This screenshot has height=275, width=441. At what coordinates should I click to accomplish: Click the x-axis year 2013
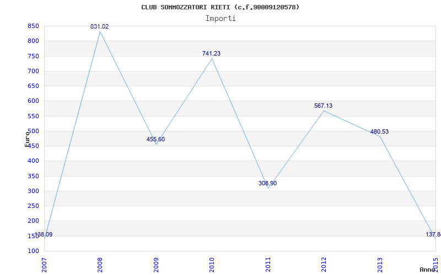380,265
